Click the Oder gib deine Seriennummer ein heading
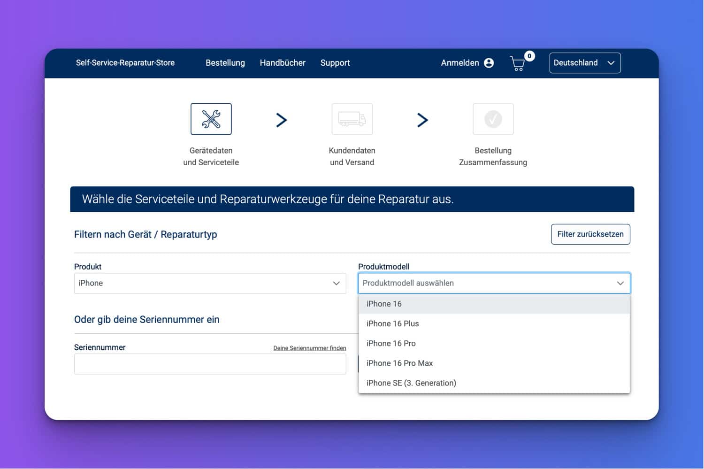 pyautogui.click(x=147, y=320)
